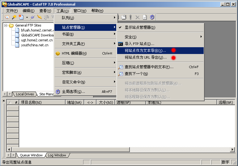Close the open 工具(O) menu
The image size is (238, 166).
point(62,11)
